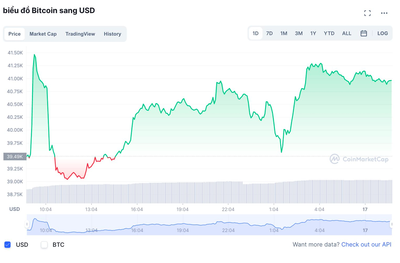The image size is (400, 263).
Task: Grab the left handle of range navigator
Action: 27,224
